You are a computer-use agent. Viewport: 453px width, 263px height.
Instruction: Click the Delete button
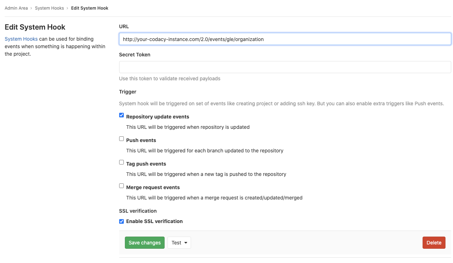[434, 242]
